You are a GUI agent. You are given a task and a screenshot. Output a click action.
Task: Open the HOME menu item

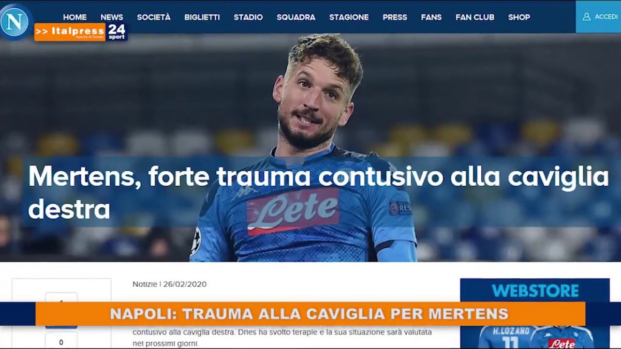tap(75, 17)
